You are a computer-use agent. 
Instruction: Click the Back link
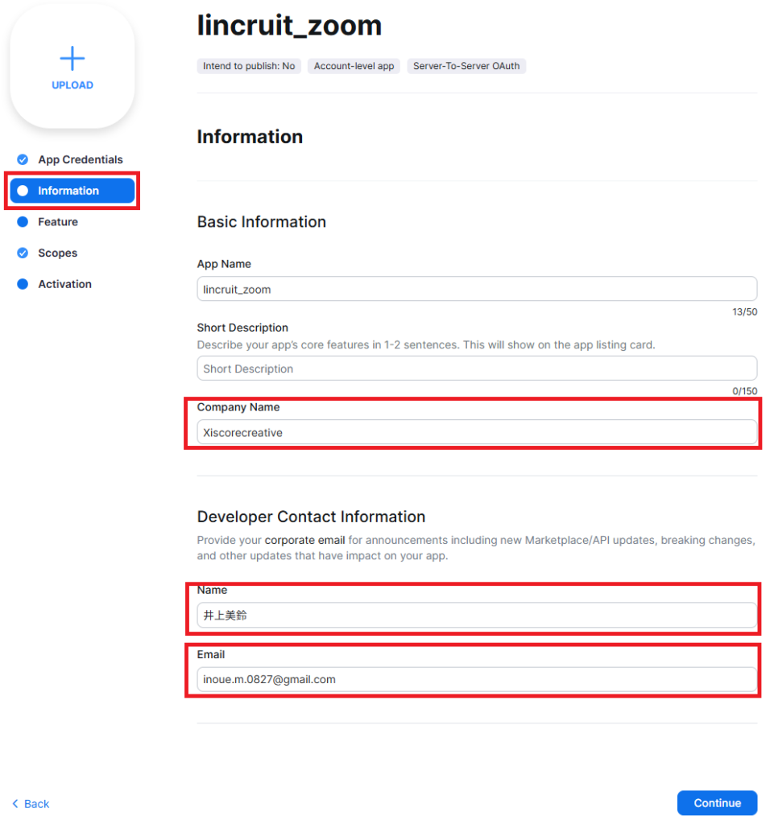tap(36, 804)
